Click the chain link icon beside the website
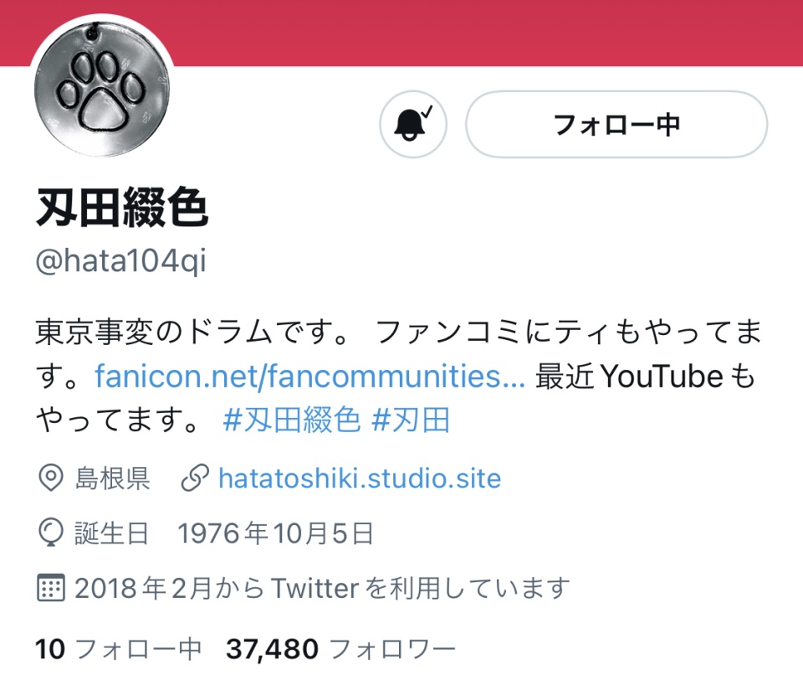Viewport: 803px width, 690px height. [x=195, y=478]
